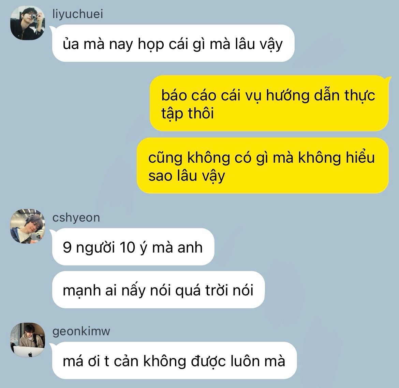Click the cshyeon username label

pos(76,218)
